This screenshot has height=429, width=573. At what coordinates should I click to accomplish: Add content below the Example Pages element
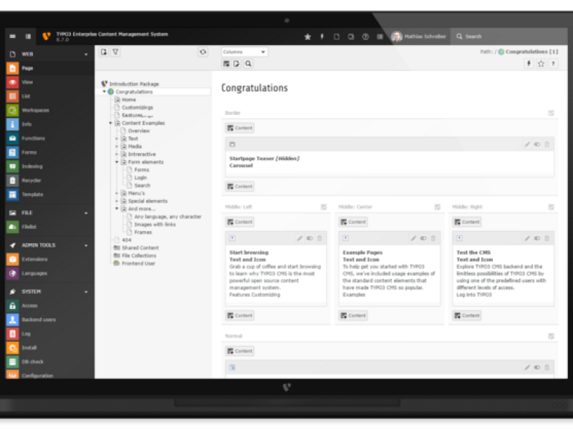353,315
